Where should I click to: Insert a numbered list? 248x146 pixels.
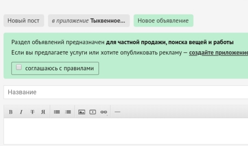click(68, 112)
